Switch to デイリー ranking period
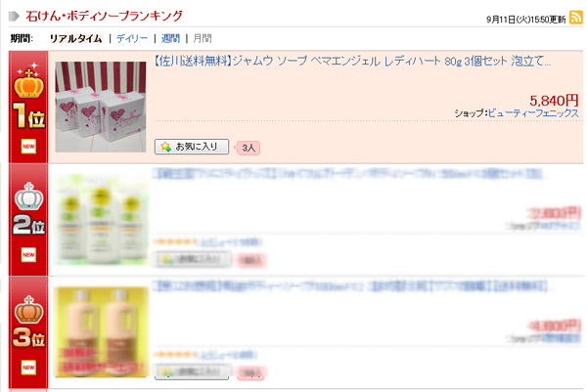This screenshot has height=392, width=587. click(132, 38)
